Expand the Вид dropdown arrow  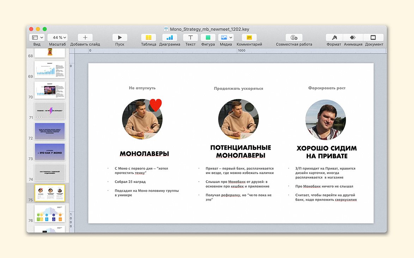(42, 37)
